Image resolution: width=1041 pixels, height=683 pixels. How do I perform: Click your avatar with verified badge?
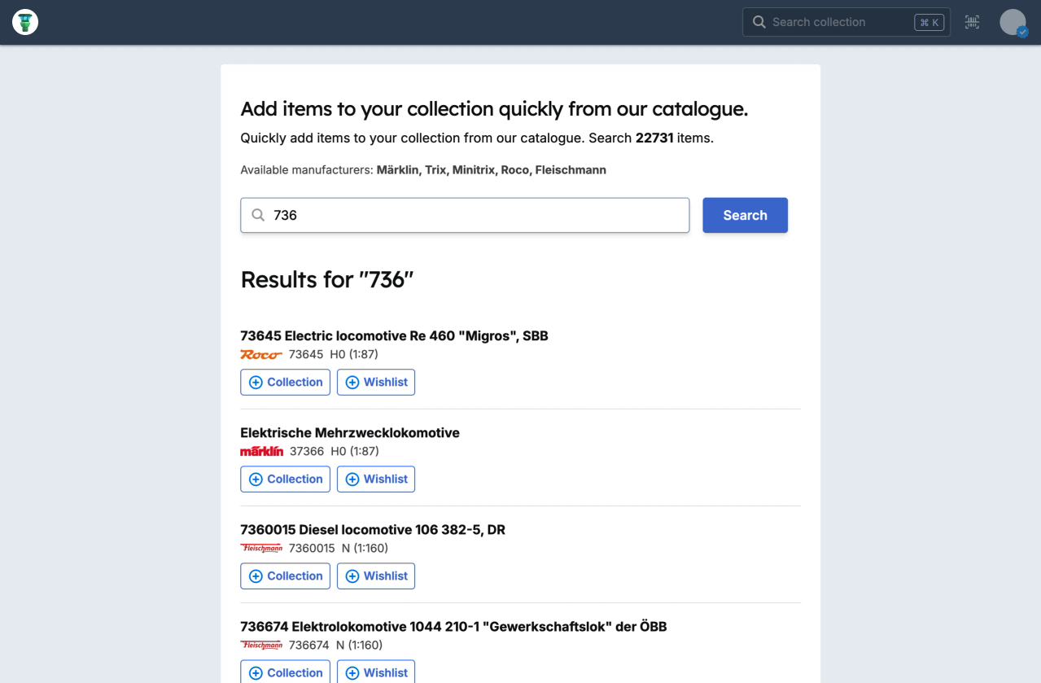click(x=1013, y=22)
